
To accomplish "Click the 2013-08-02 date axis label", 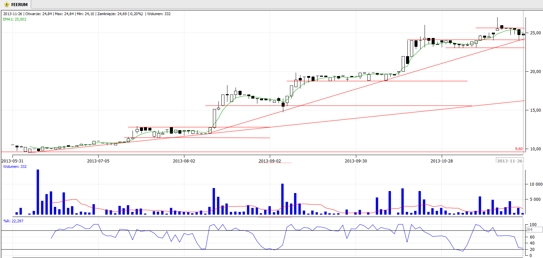I will (184, 161).
